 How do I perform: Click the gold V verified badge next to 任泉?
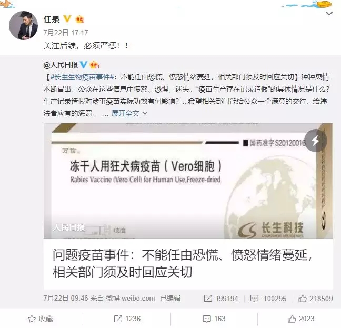67,19
